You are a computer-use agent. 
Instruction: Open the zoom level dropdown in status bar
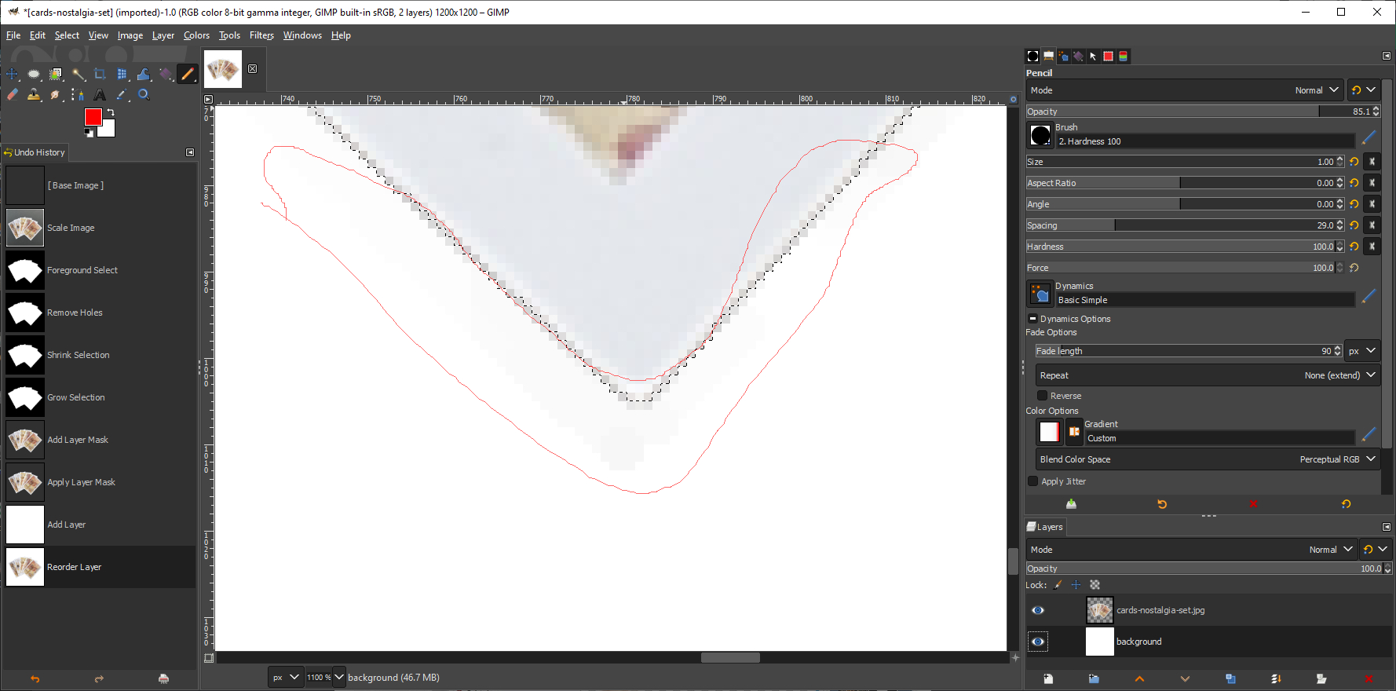click(x=339, y=677)
